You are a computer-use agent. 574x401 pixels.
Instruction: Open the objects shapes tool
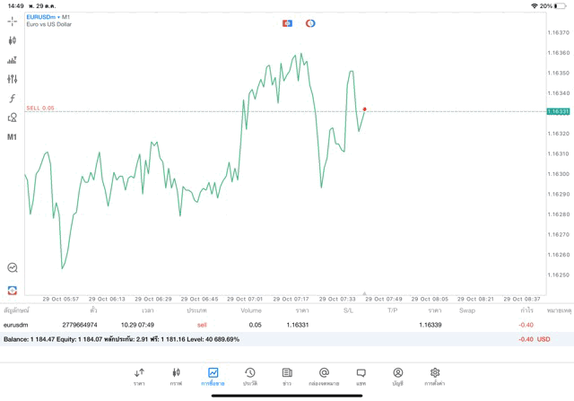[13, 118]
